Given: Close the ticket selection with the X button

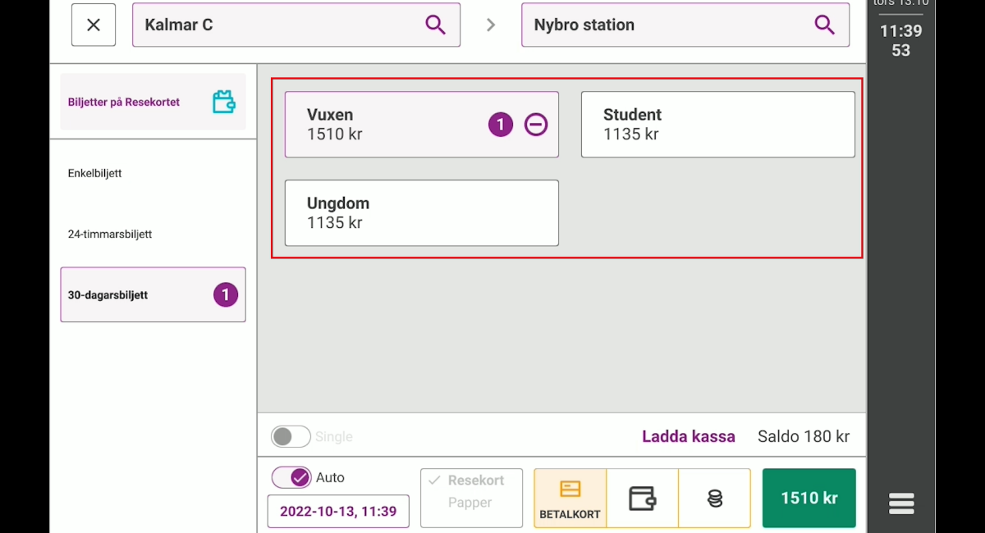Looking at the screenshot, I should pyautogui.click(x=94, y=25).
